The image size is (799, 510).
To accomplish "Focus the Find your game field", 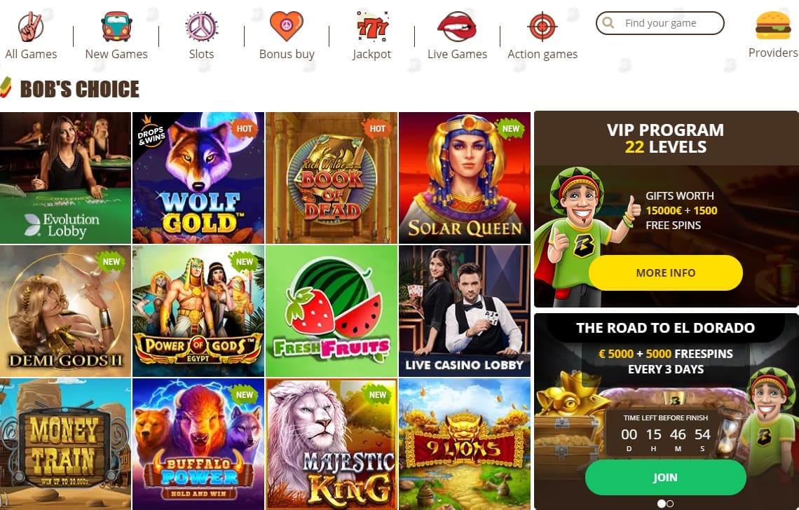I will point(660,23).
